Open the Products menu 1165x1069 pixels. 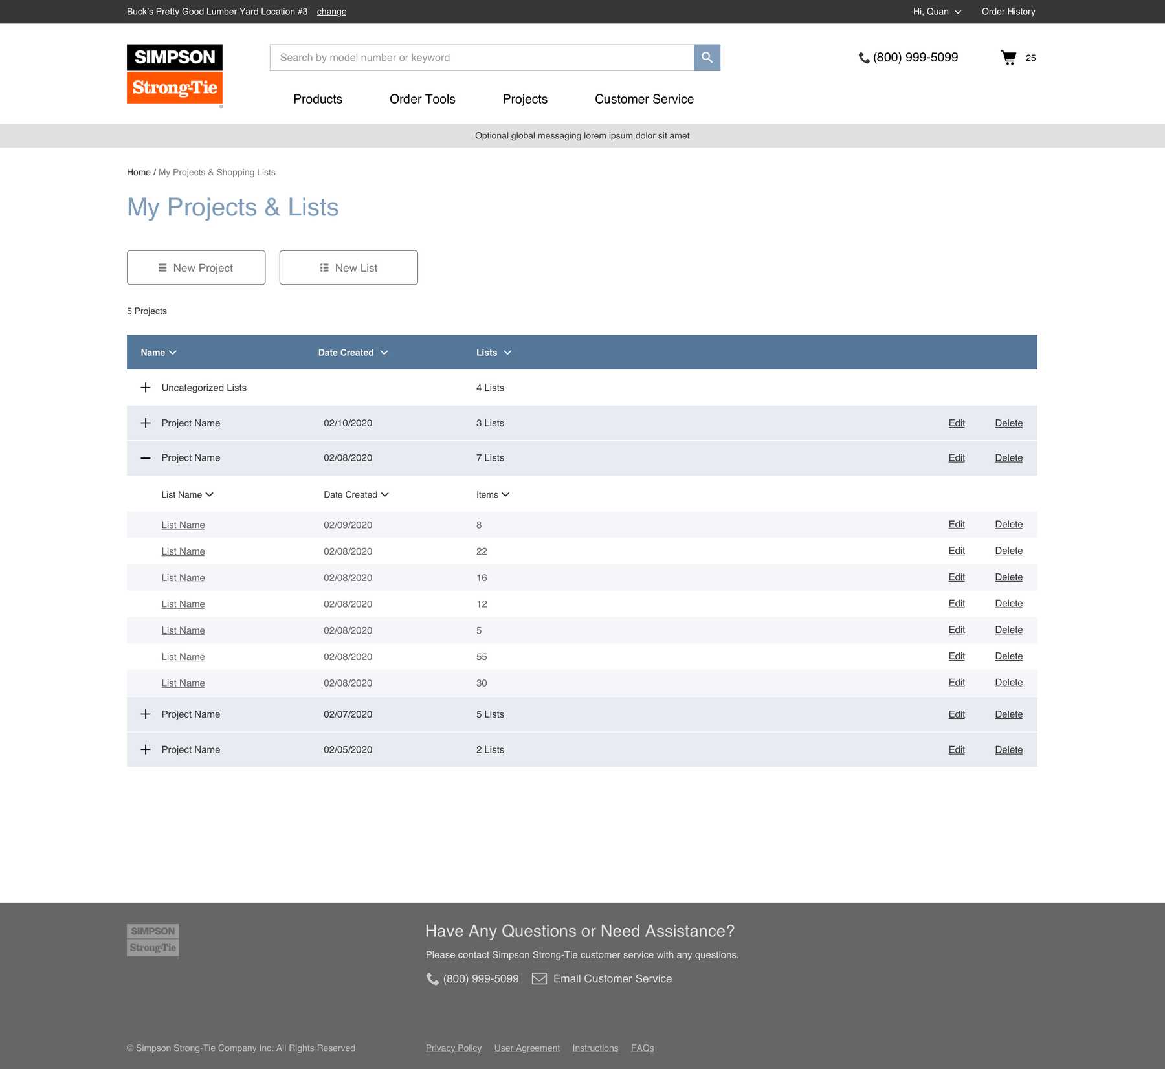[x=318, y=99]
